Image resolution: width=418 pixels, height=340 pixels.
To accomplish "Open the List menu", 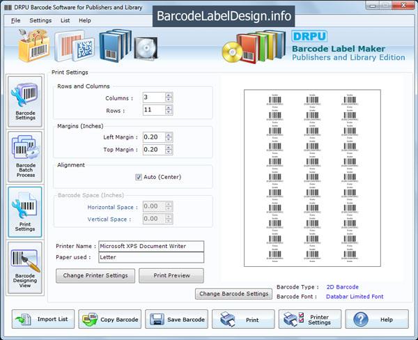I will (x=65, y=20).
